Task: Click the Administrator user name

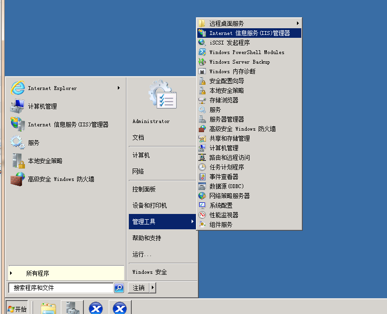Action: pyautogui.click(x=151, y=121)
